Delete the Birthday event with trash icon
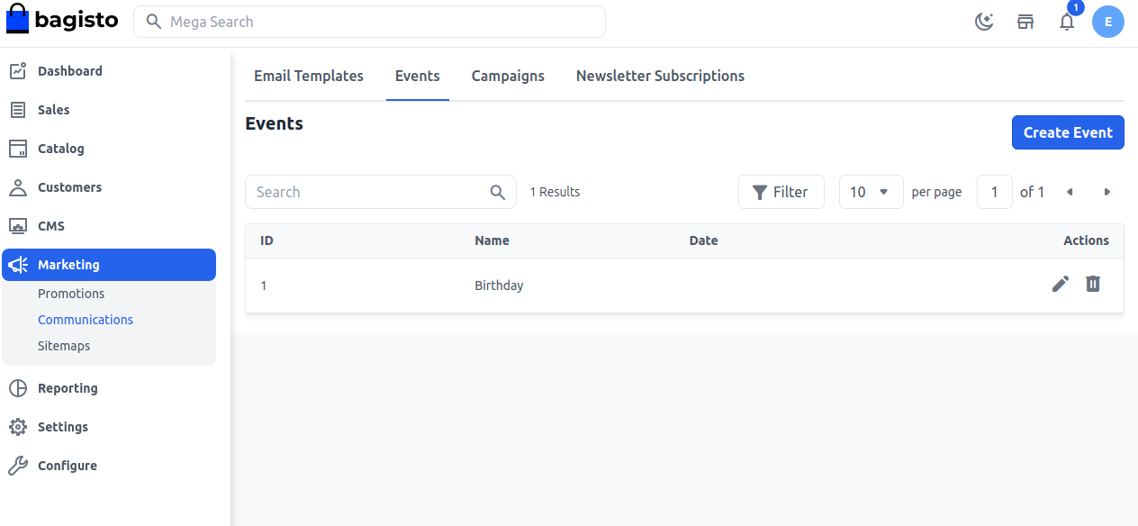This screenshot has width=1138, height=526. 1093,285
